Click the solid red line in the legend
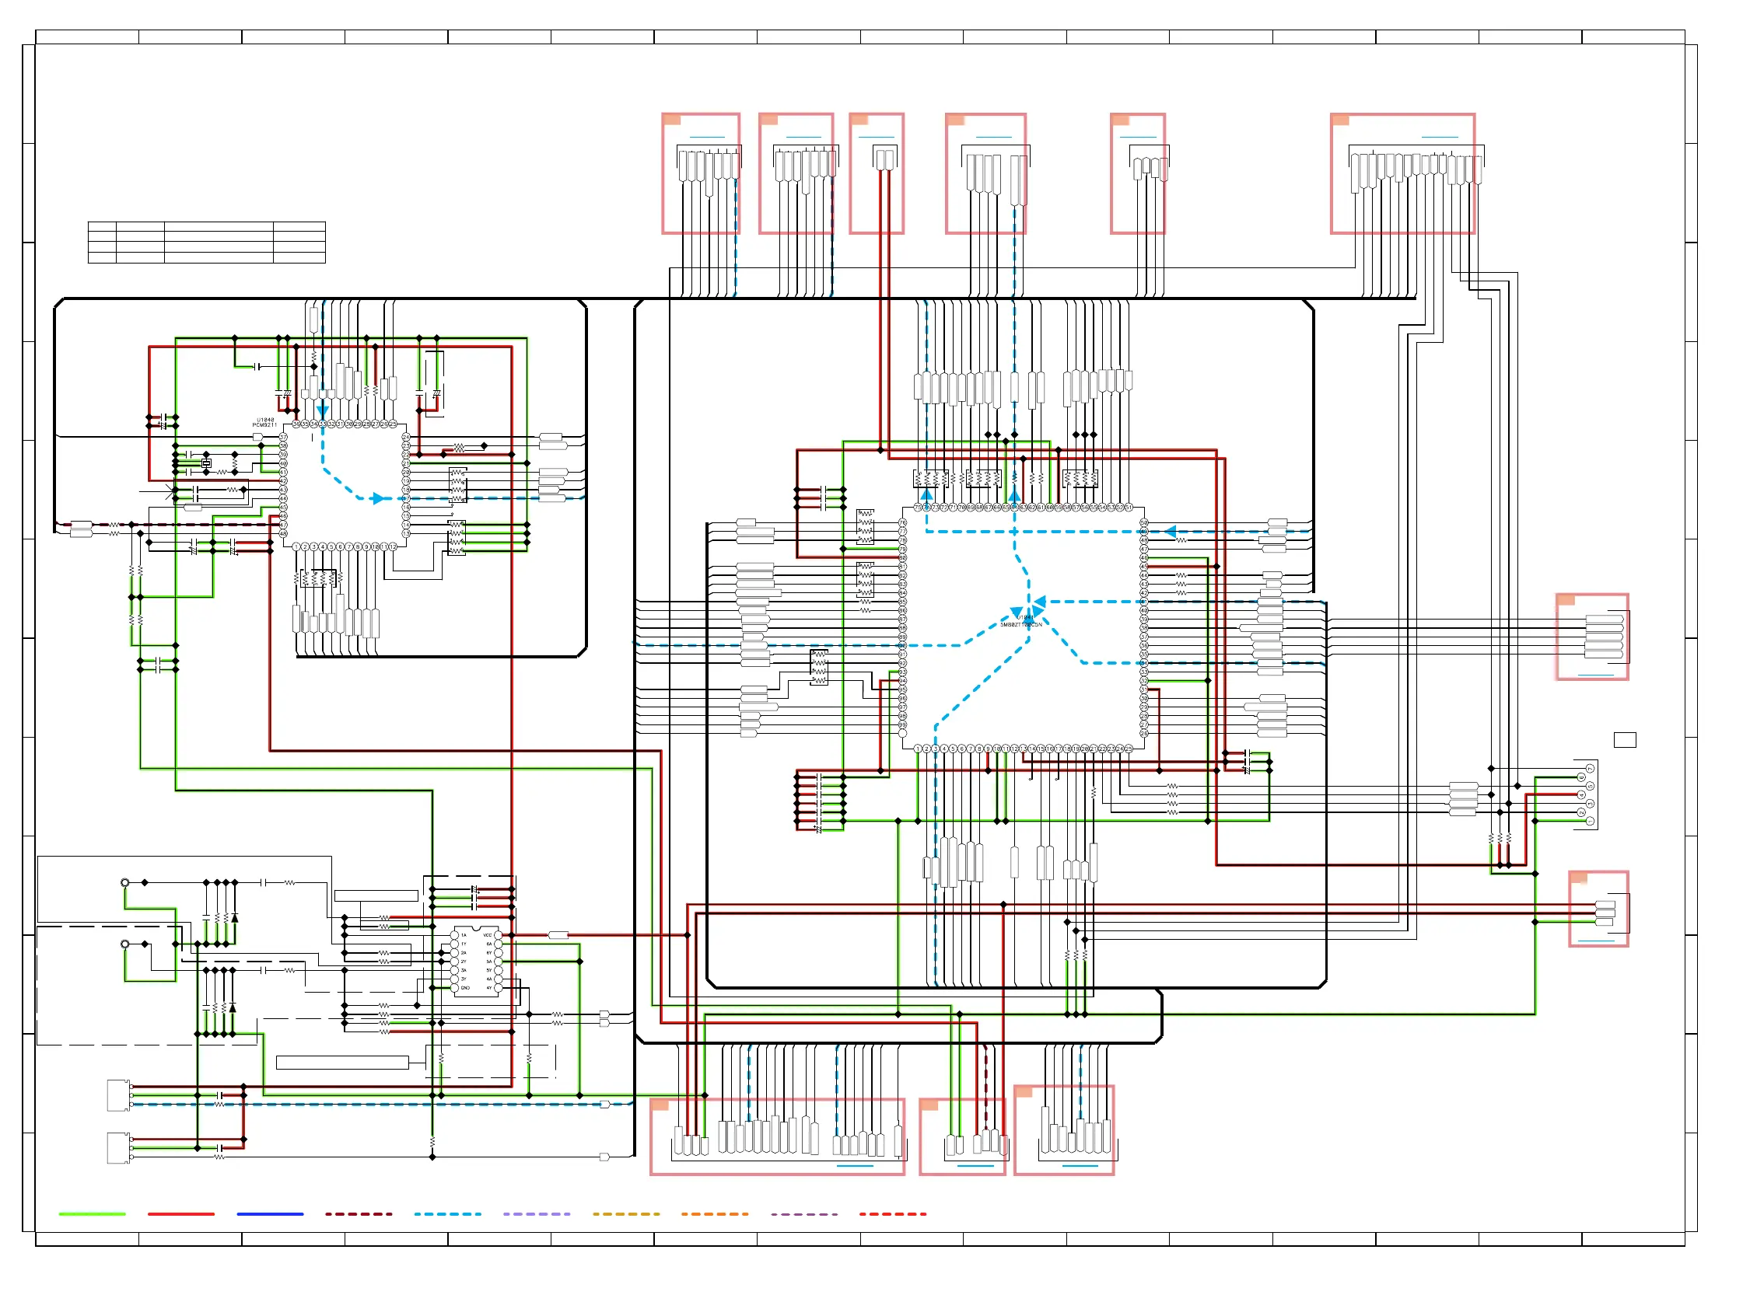The image size is (1764, 1309). tap(180, 1215)
